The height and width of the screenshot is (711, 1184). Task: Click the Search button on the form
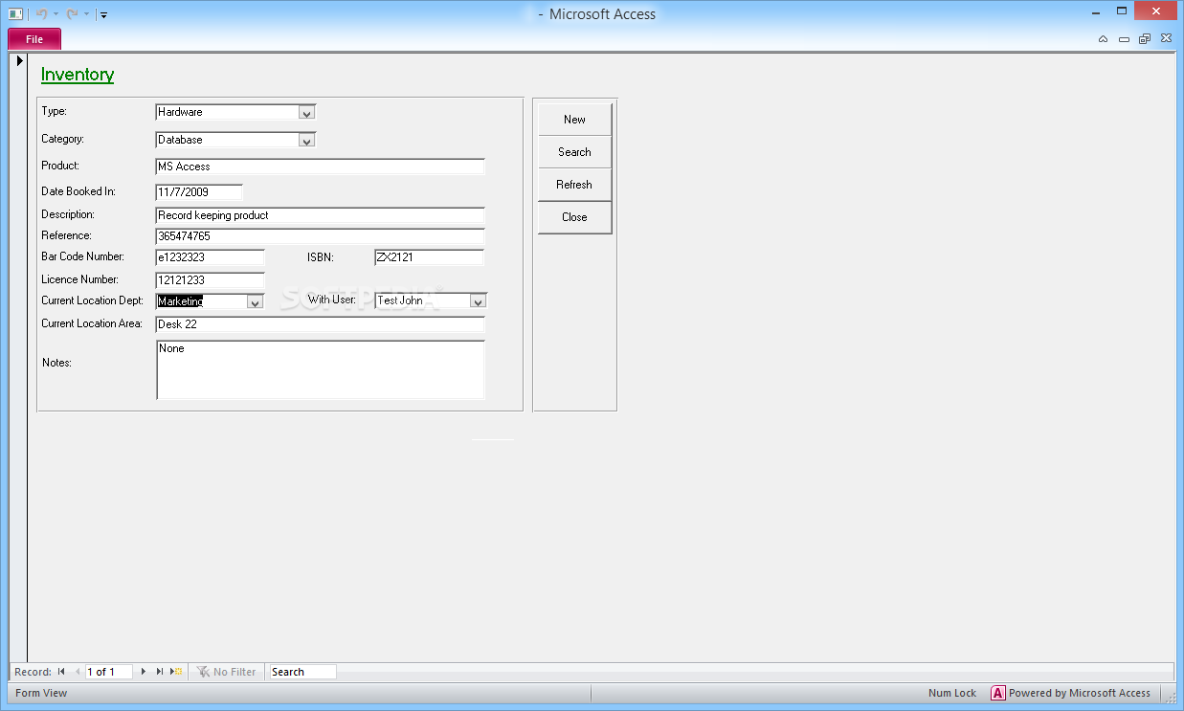[x=574, y=152]
